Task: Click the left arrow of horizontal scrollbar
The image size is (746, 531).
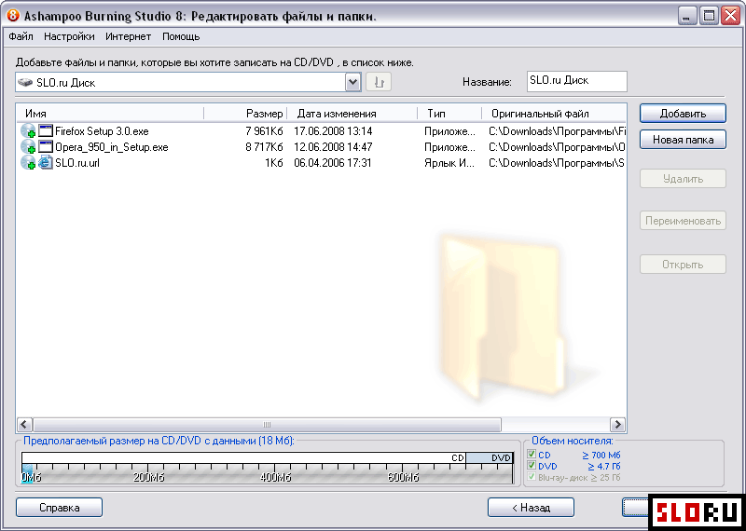Action: 24,424
